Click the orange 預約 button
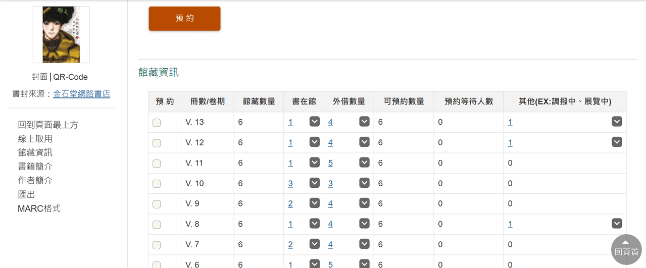 tap(184, 19)
